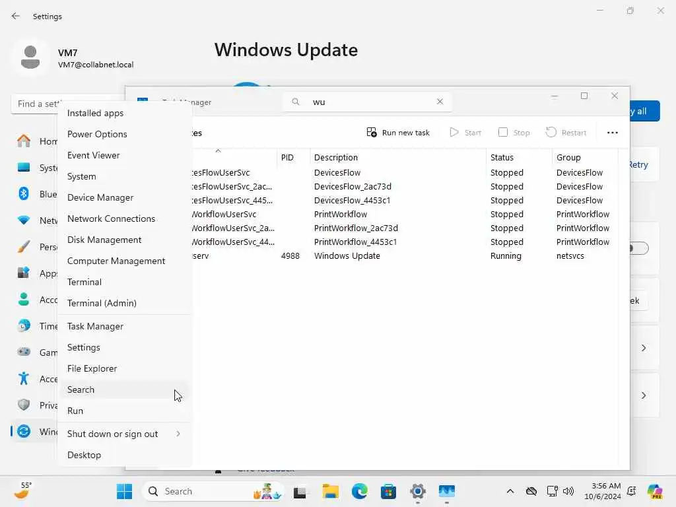Open Accessibility icon in Settings sidebar

24,378
